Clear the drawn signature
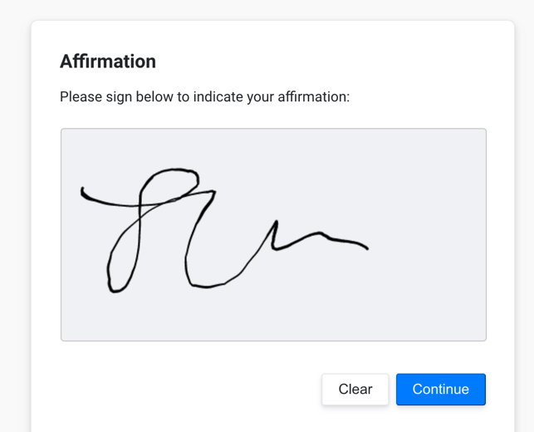 [x=355, y=389]
